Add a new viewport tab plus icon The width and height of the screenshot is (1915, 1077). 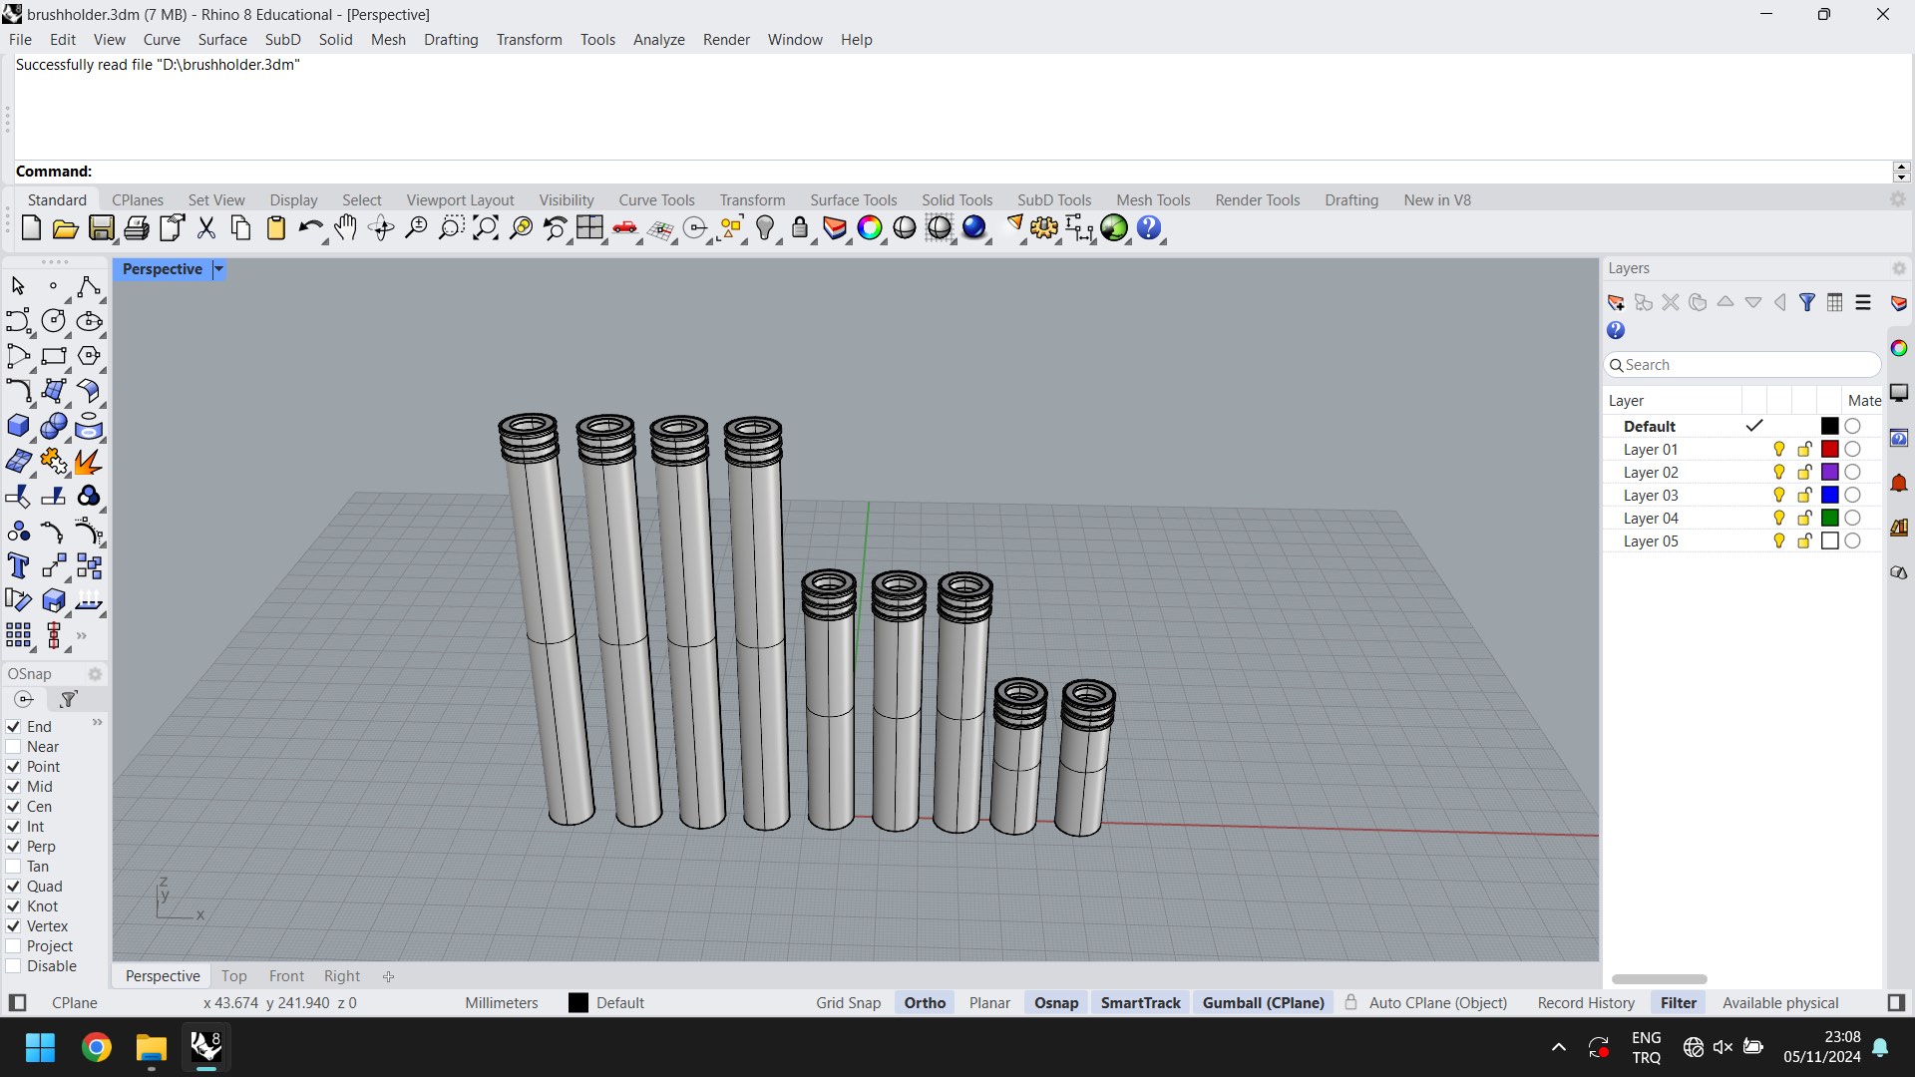388,976
